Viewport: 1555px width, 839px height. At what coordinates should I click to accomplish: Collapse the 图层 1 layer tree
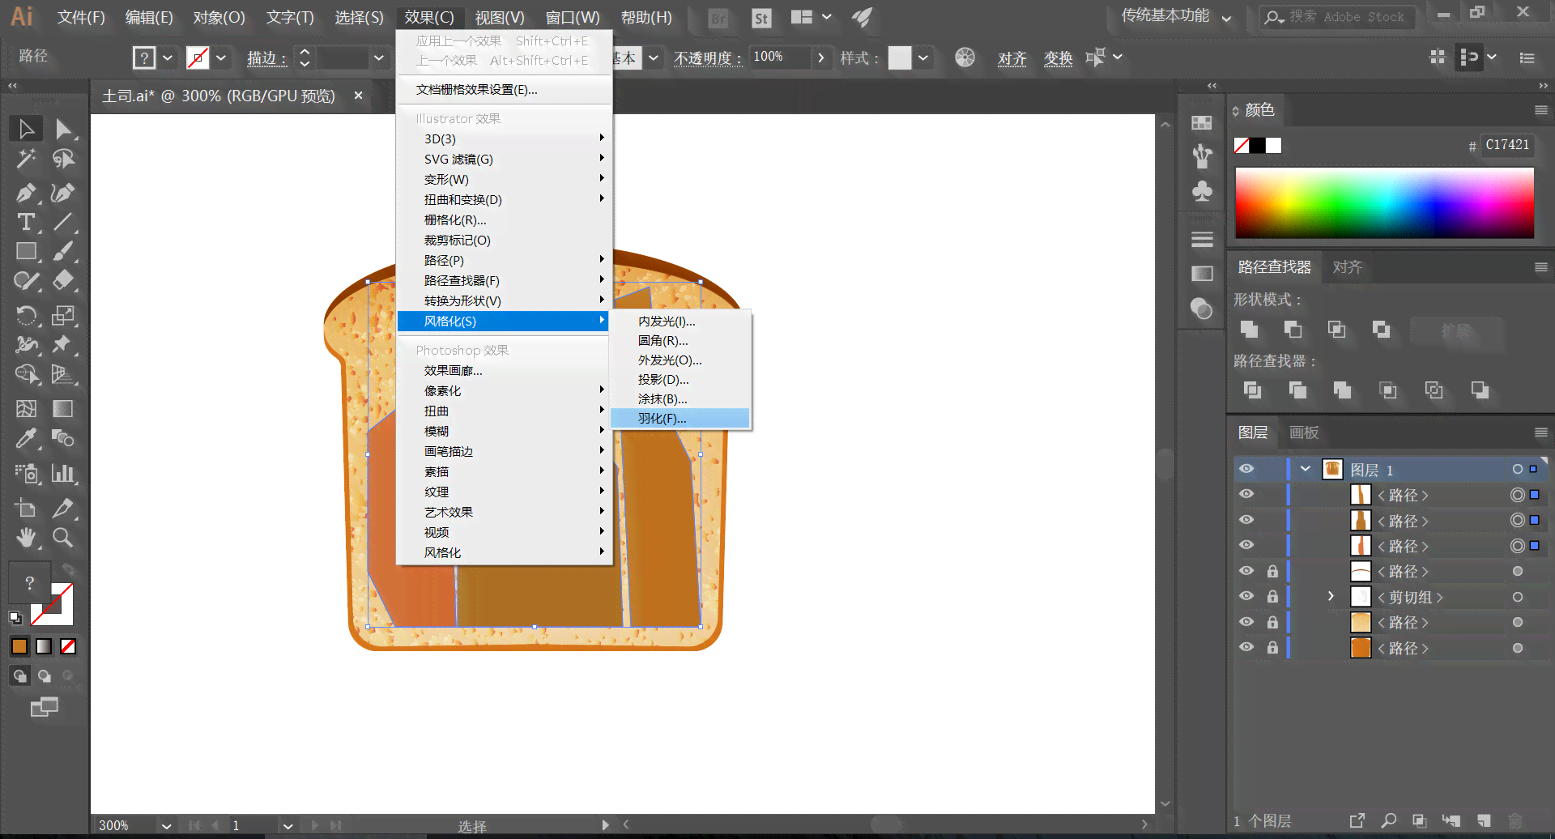(1306, 469)
